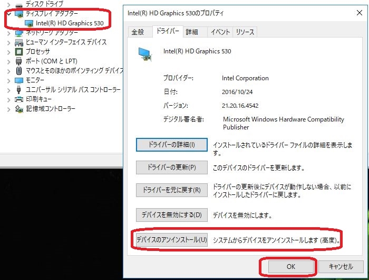Open the リソース tab
The width and height of the screenshot is (369, 280).
245,32
